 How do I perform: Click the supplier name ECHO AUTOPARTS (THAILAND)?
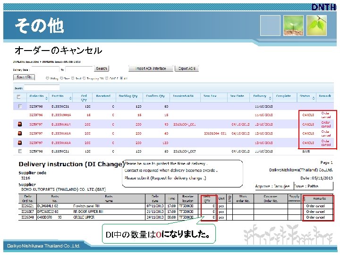pyautogui.click(x=63, y=189)
